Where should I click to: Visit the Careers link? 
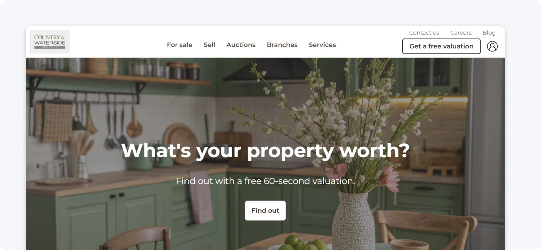pyautogui.click(x=461, y=33)
